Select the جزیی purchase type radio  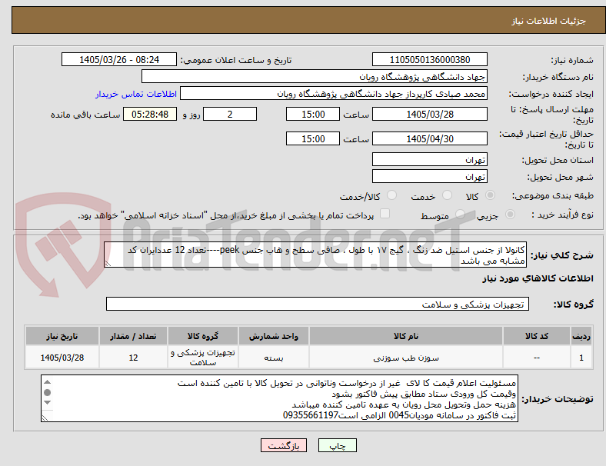(x=510, y=215)
